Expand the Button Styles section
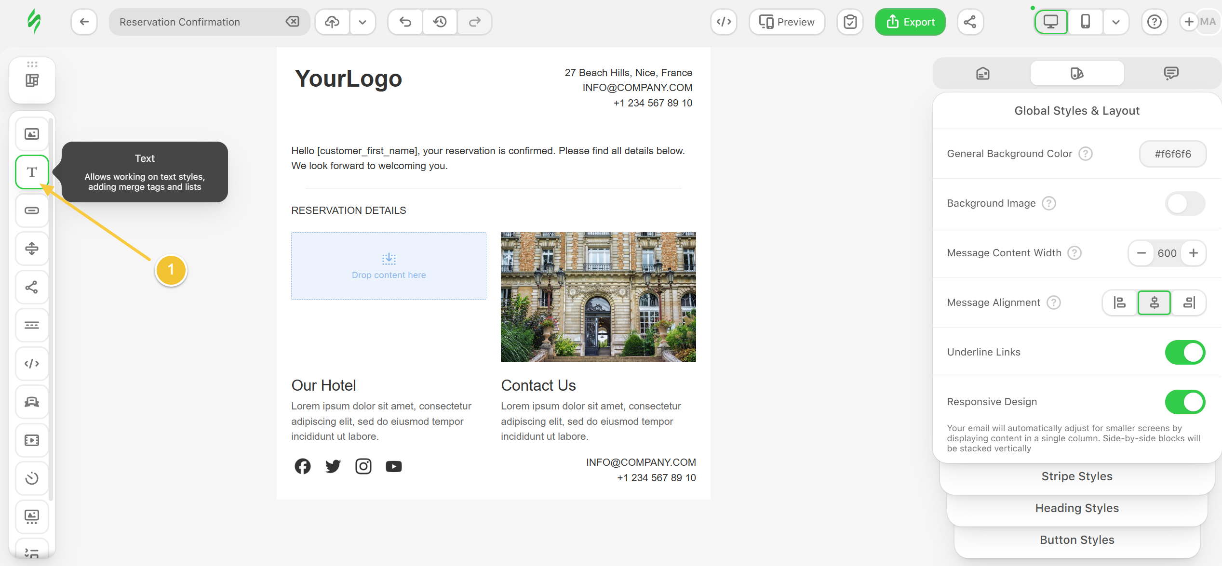The image size is (1222, 566). [x=1077, y=540]
